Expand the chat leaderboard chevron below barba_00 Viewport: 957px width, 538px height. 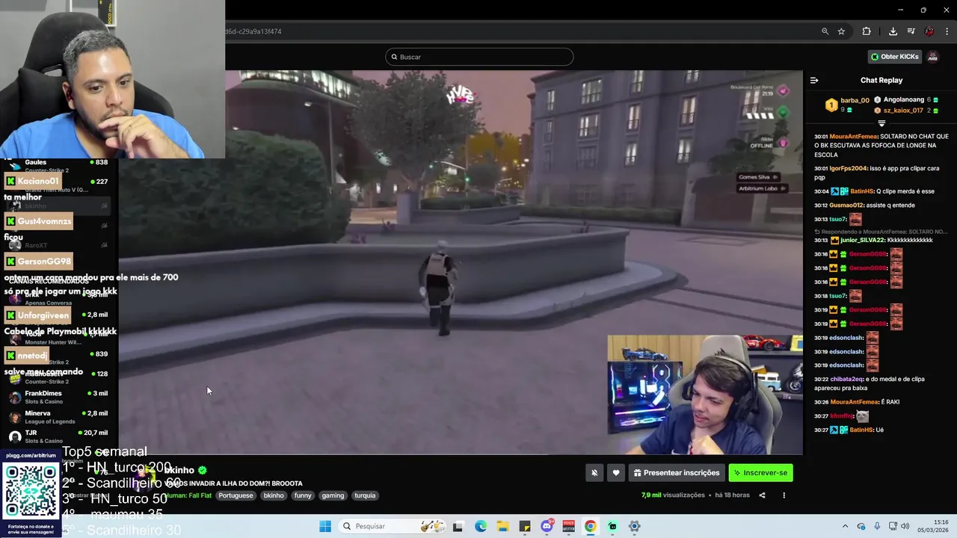click(x=881, y=123)
